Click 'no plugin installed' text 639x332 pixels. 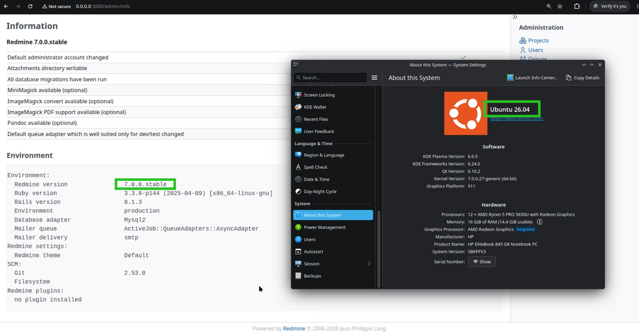(48, 300)
